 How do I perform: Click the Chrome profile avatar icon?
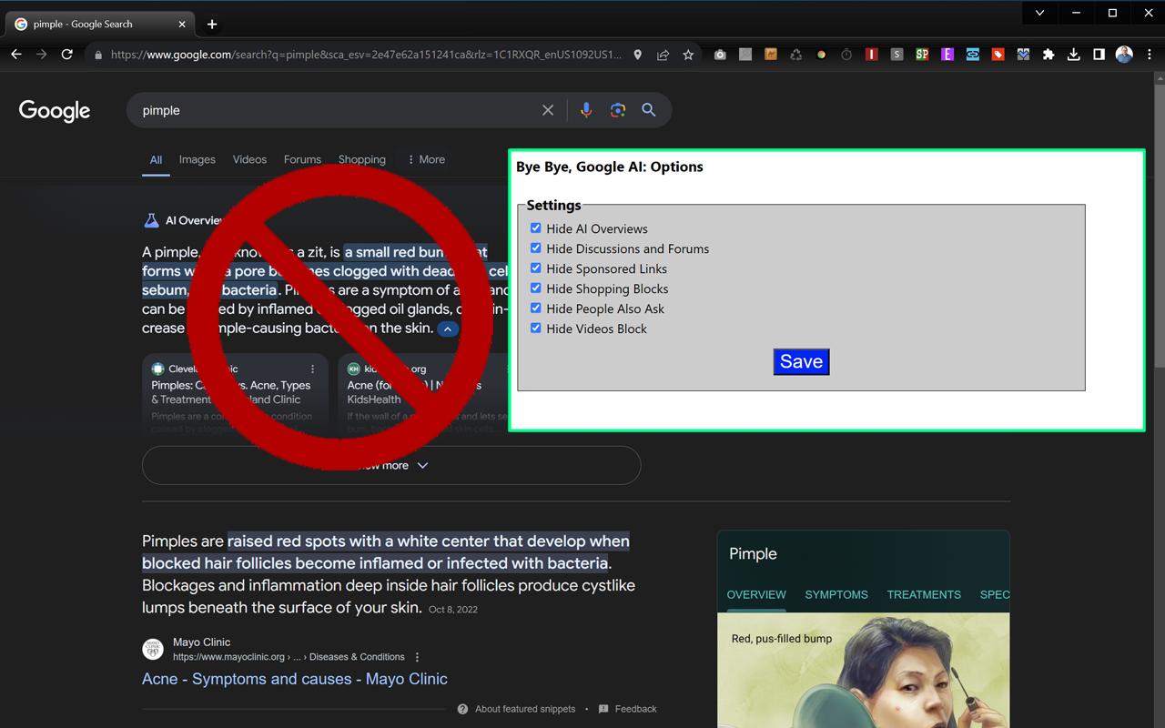[1123, 55]
